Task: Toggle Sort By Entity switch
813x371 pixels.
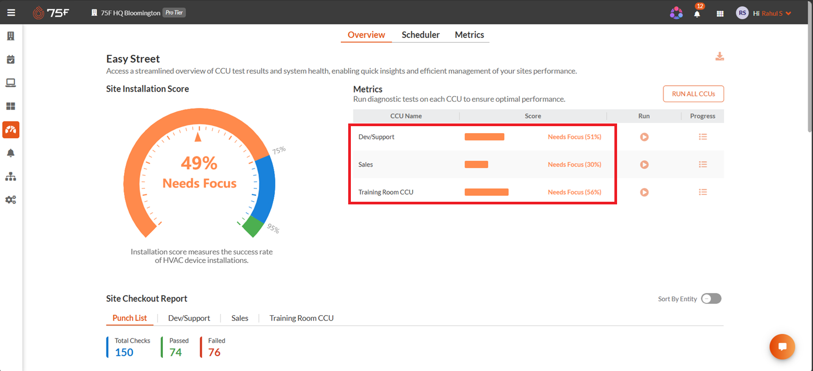Action: tap(711, 299)
